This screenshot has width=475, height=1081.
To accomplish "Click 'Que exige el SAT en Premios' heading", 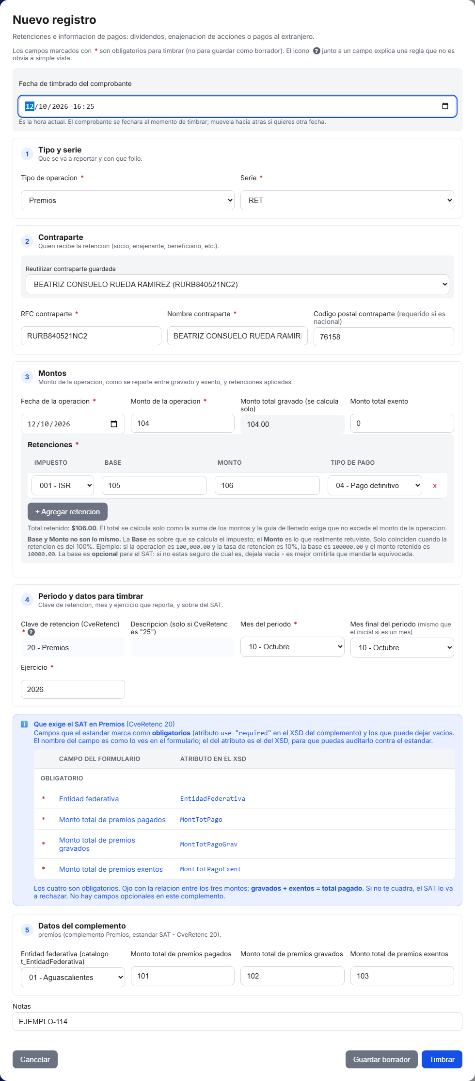I will [x=79, y=724].
